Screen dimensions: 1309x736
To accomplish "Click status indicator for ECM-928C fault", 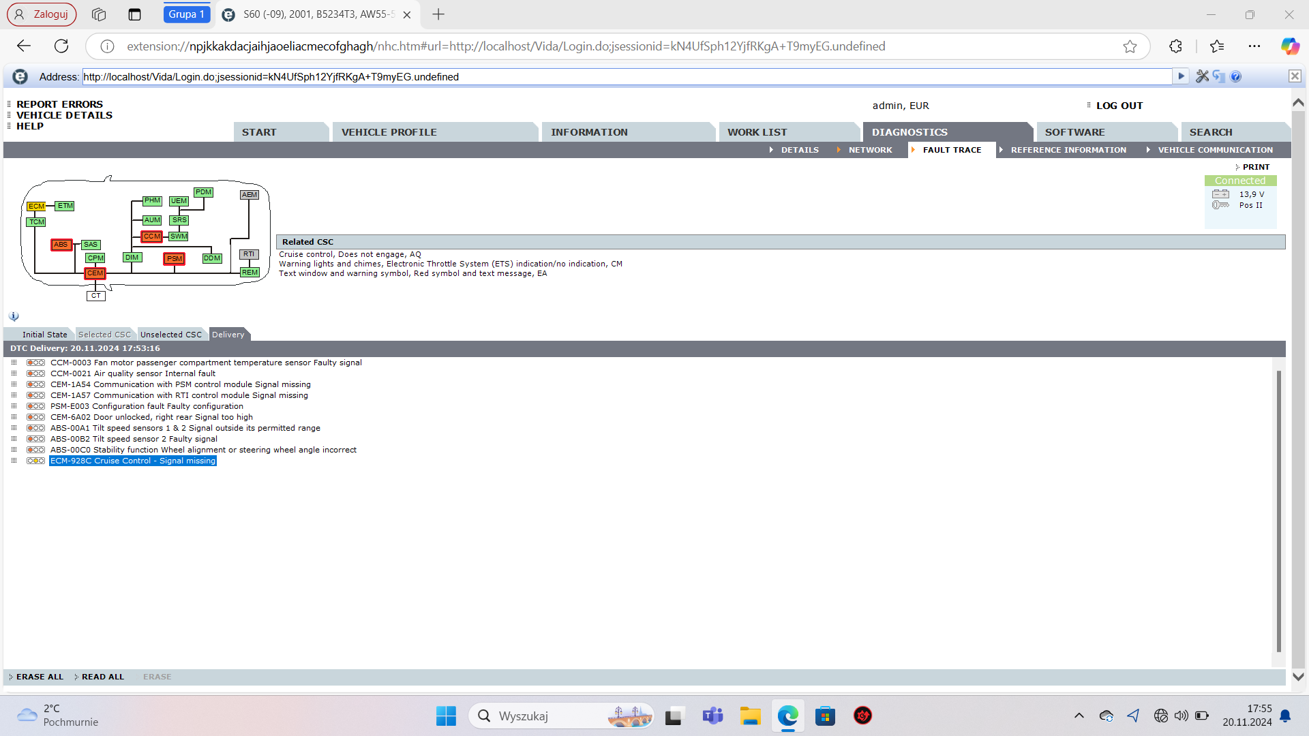I will [35, 461].
